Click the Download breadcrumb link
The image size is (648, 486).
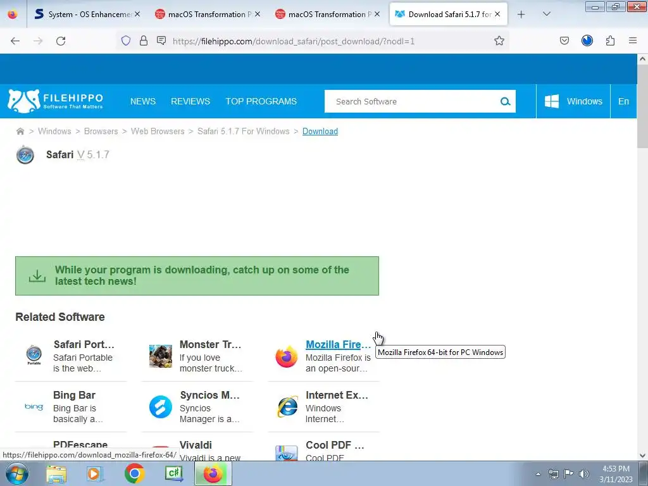320,132
